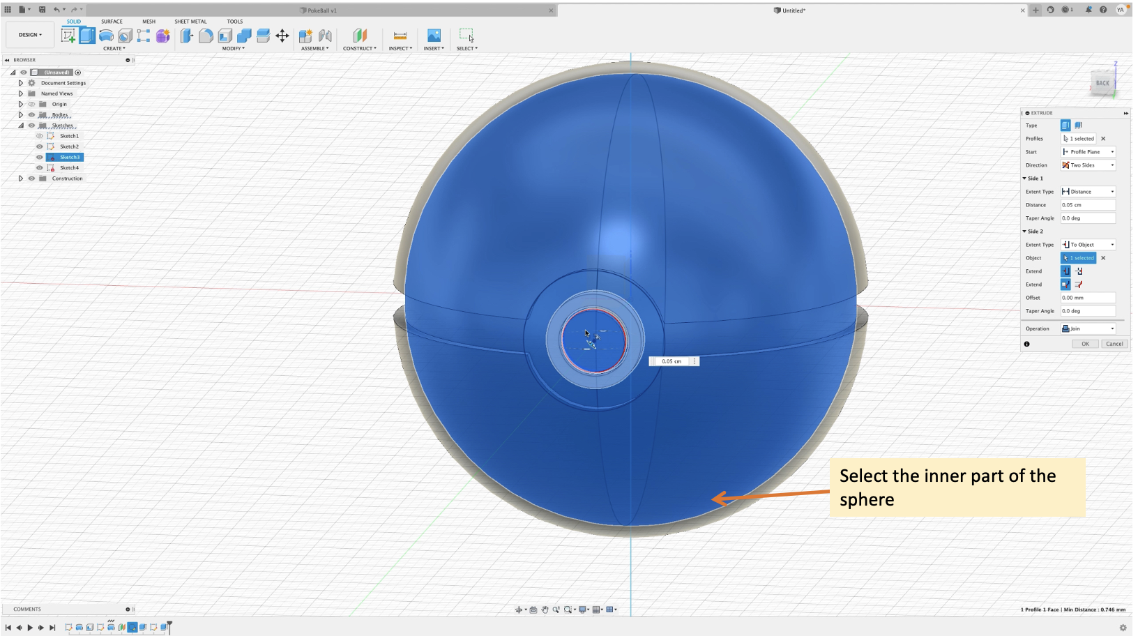Clear the Object selection with X
This screenshot has width=1138, height=636.
[1103, 258]
